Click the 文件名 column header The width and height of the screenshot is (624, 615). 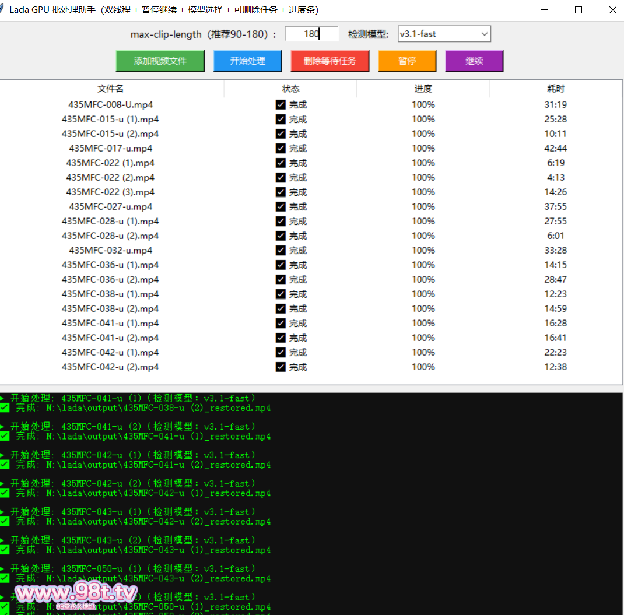[110, 89]
